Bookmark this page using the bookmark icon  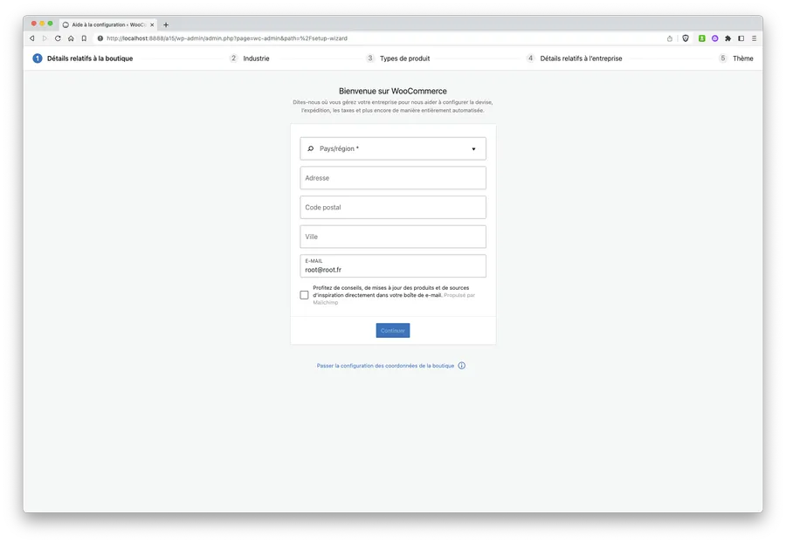84,38
